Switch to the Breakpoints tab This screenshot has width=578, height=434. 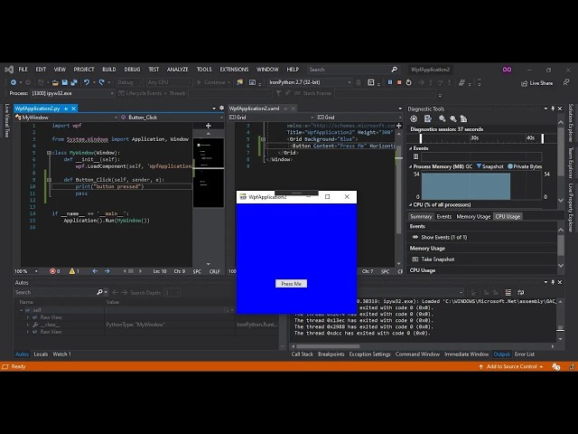[331, 354]
